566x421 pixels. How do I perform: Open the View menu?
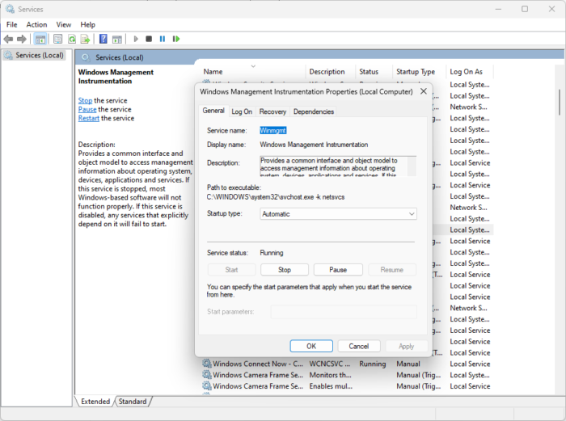[64, 24]
